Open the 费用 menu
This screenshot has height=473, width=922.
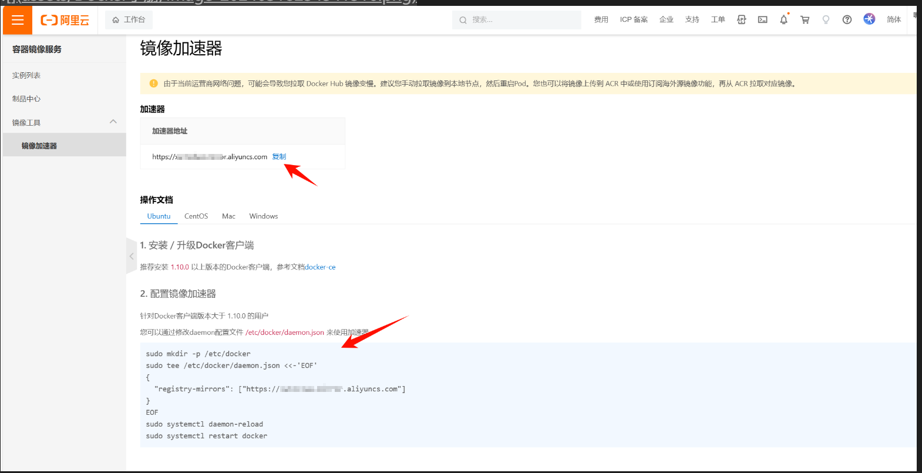601,20
